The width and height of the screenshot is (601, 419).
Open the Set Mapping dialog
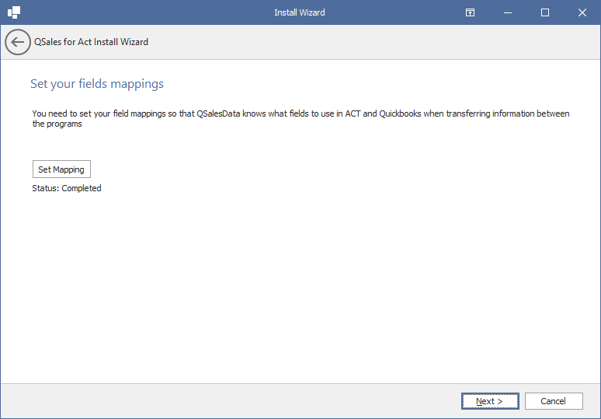point(61,169)
